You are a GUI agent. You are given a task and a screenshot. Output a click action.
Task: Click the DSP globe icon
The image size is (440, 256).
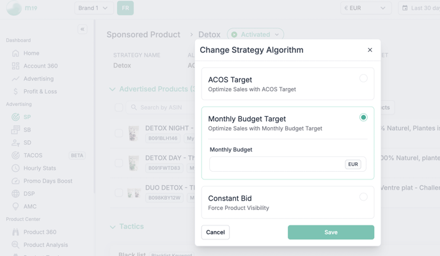pos(15,193)
